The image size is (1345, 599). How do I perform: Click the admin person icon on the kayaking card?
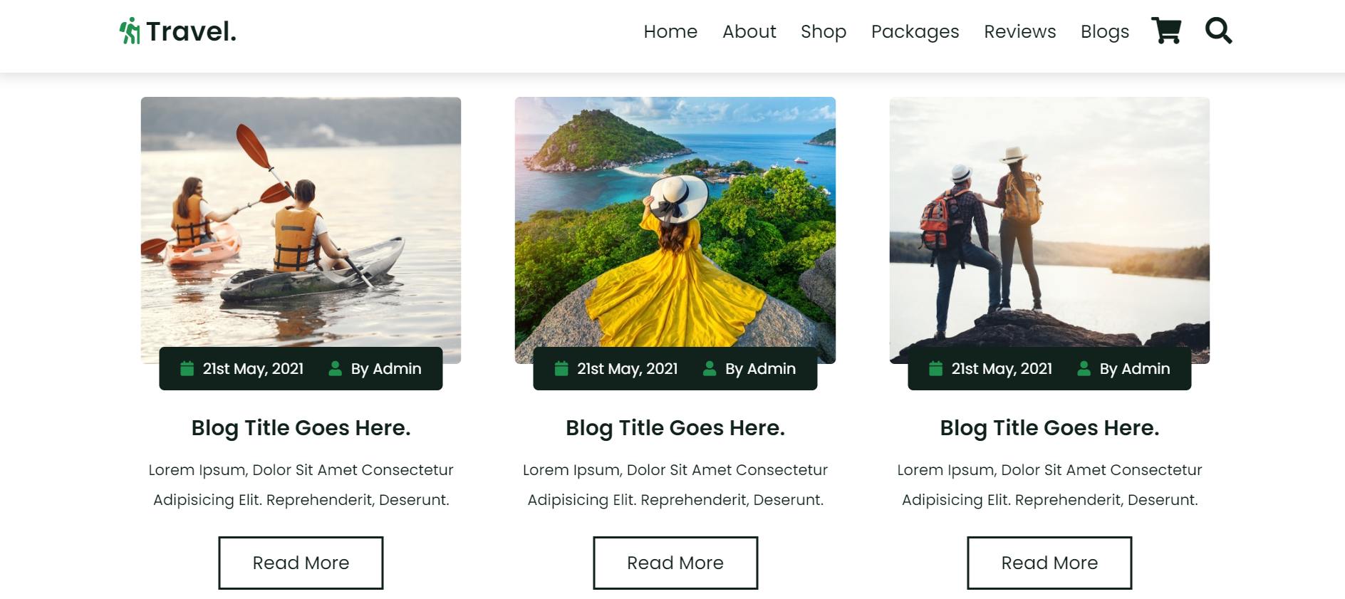tap(335, 369)
